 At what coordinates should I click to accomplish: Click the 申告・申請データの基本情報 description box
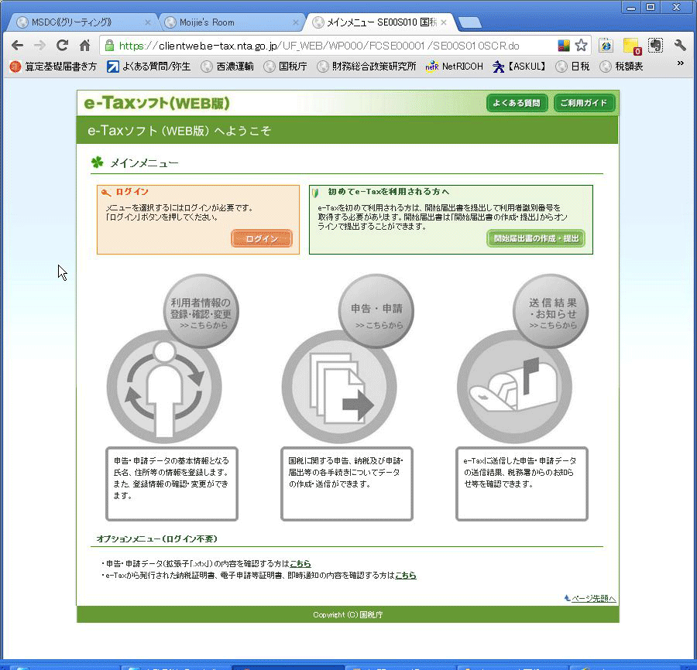coord(172,484)
